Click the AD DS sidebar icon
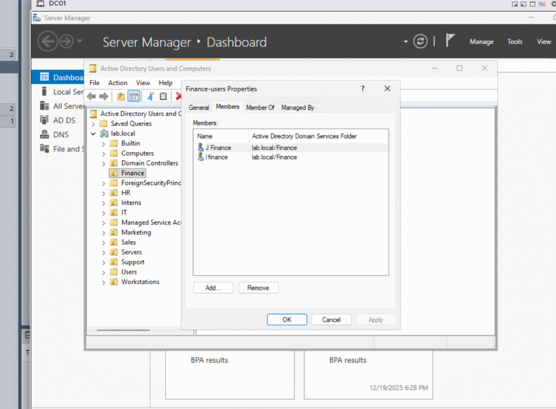 click(45, 120)
